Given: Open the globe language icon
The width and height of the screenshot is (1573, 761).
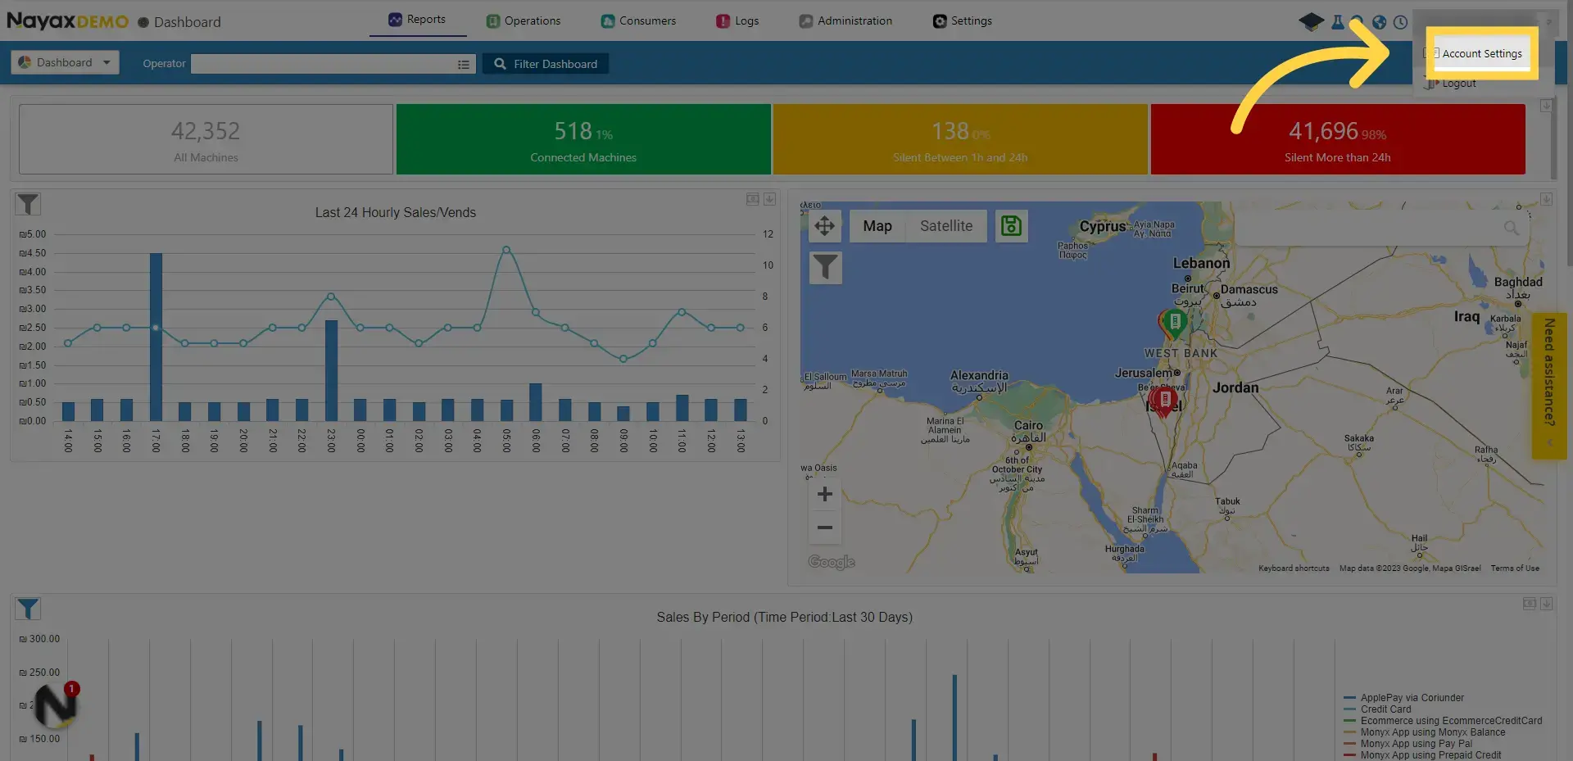Looking at the screenshot, I should (1380, 22).
